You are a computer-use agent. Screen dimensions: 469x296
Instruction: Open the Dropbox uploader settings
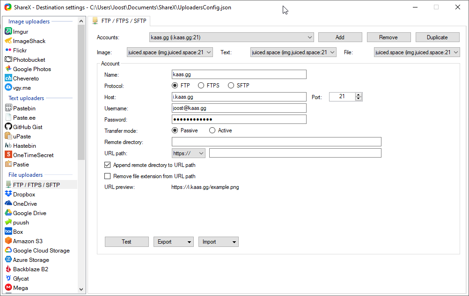[x=24, y=195]
